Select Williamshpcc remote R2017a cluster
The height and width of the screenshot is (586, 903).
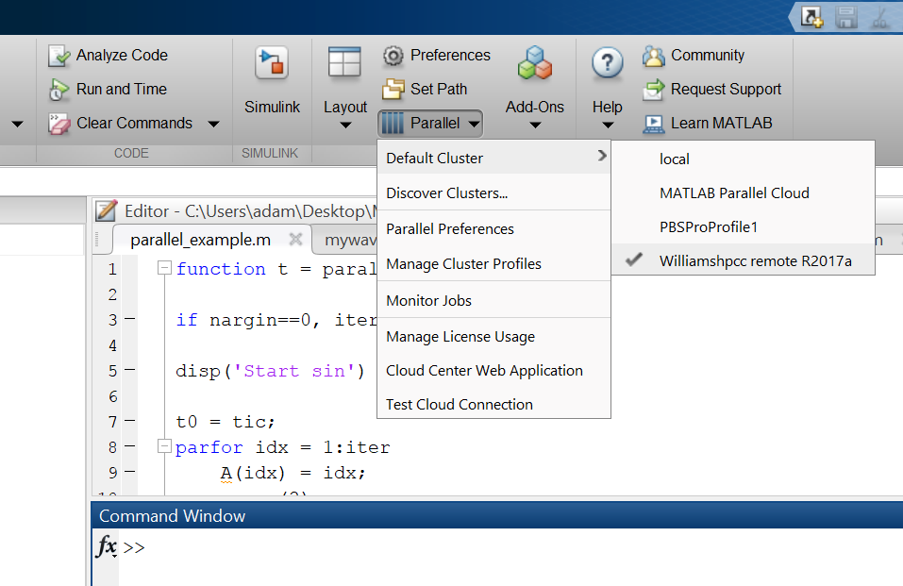743,261
